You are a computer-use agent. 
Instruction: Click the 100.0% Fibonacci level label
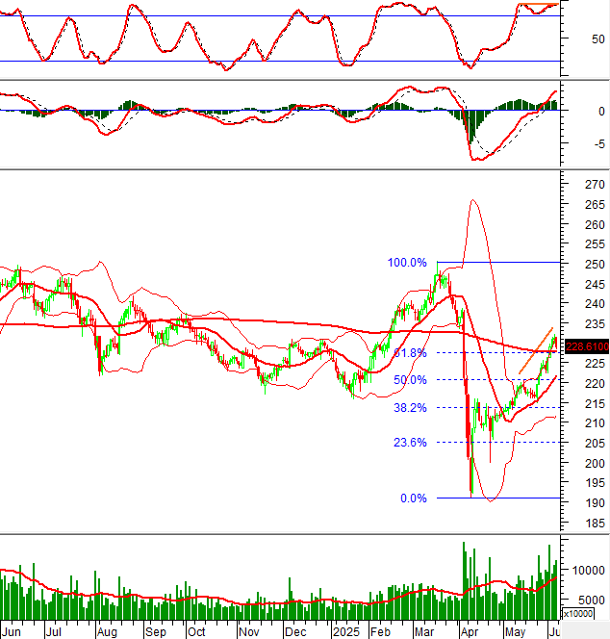click(406, 263)
